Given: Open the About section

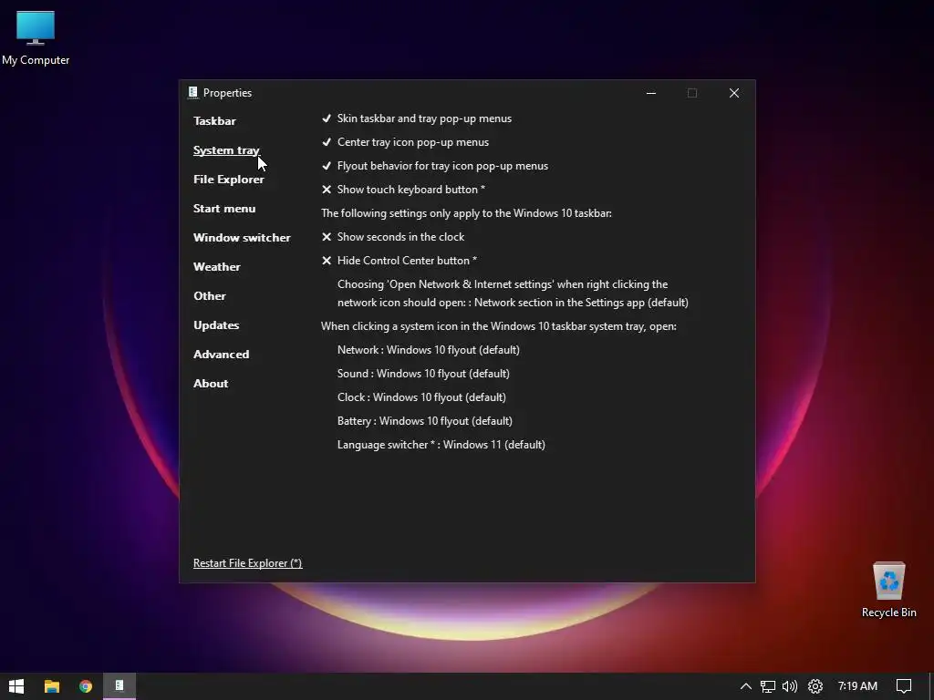Looking at the screenshot, I should point(211,384).
